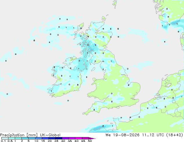Image resolution: width=184 pixels, height=142 pixels.
Task: Choose the 5–10 mm legend color swatch
Action: click(x=32, y=138)
